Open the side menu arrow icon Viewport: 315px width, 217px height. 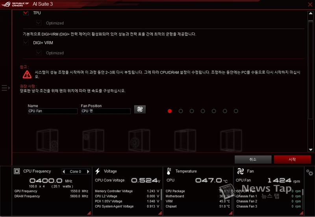(6, 88)
